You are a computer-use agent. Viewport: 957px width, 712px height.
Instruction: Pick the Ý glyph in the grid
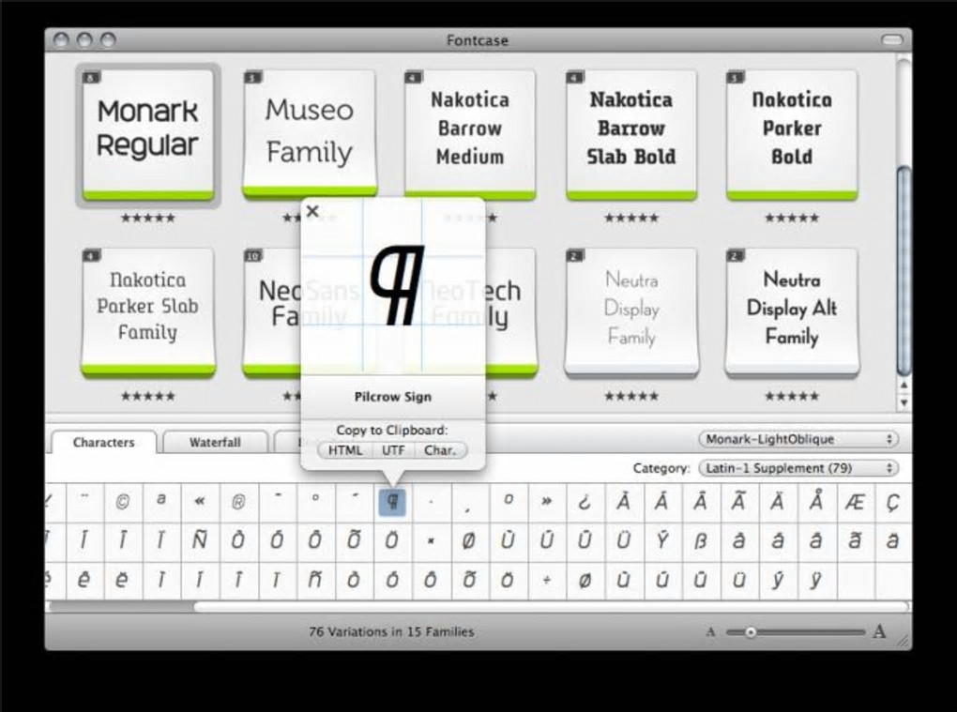(x=662, y=540)
